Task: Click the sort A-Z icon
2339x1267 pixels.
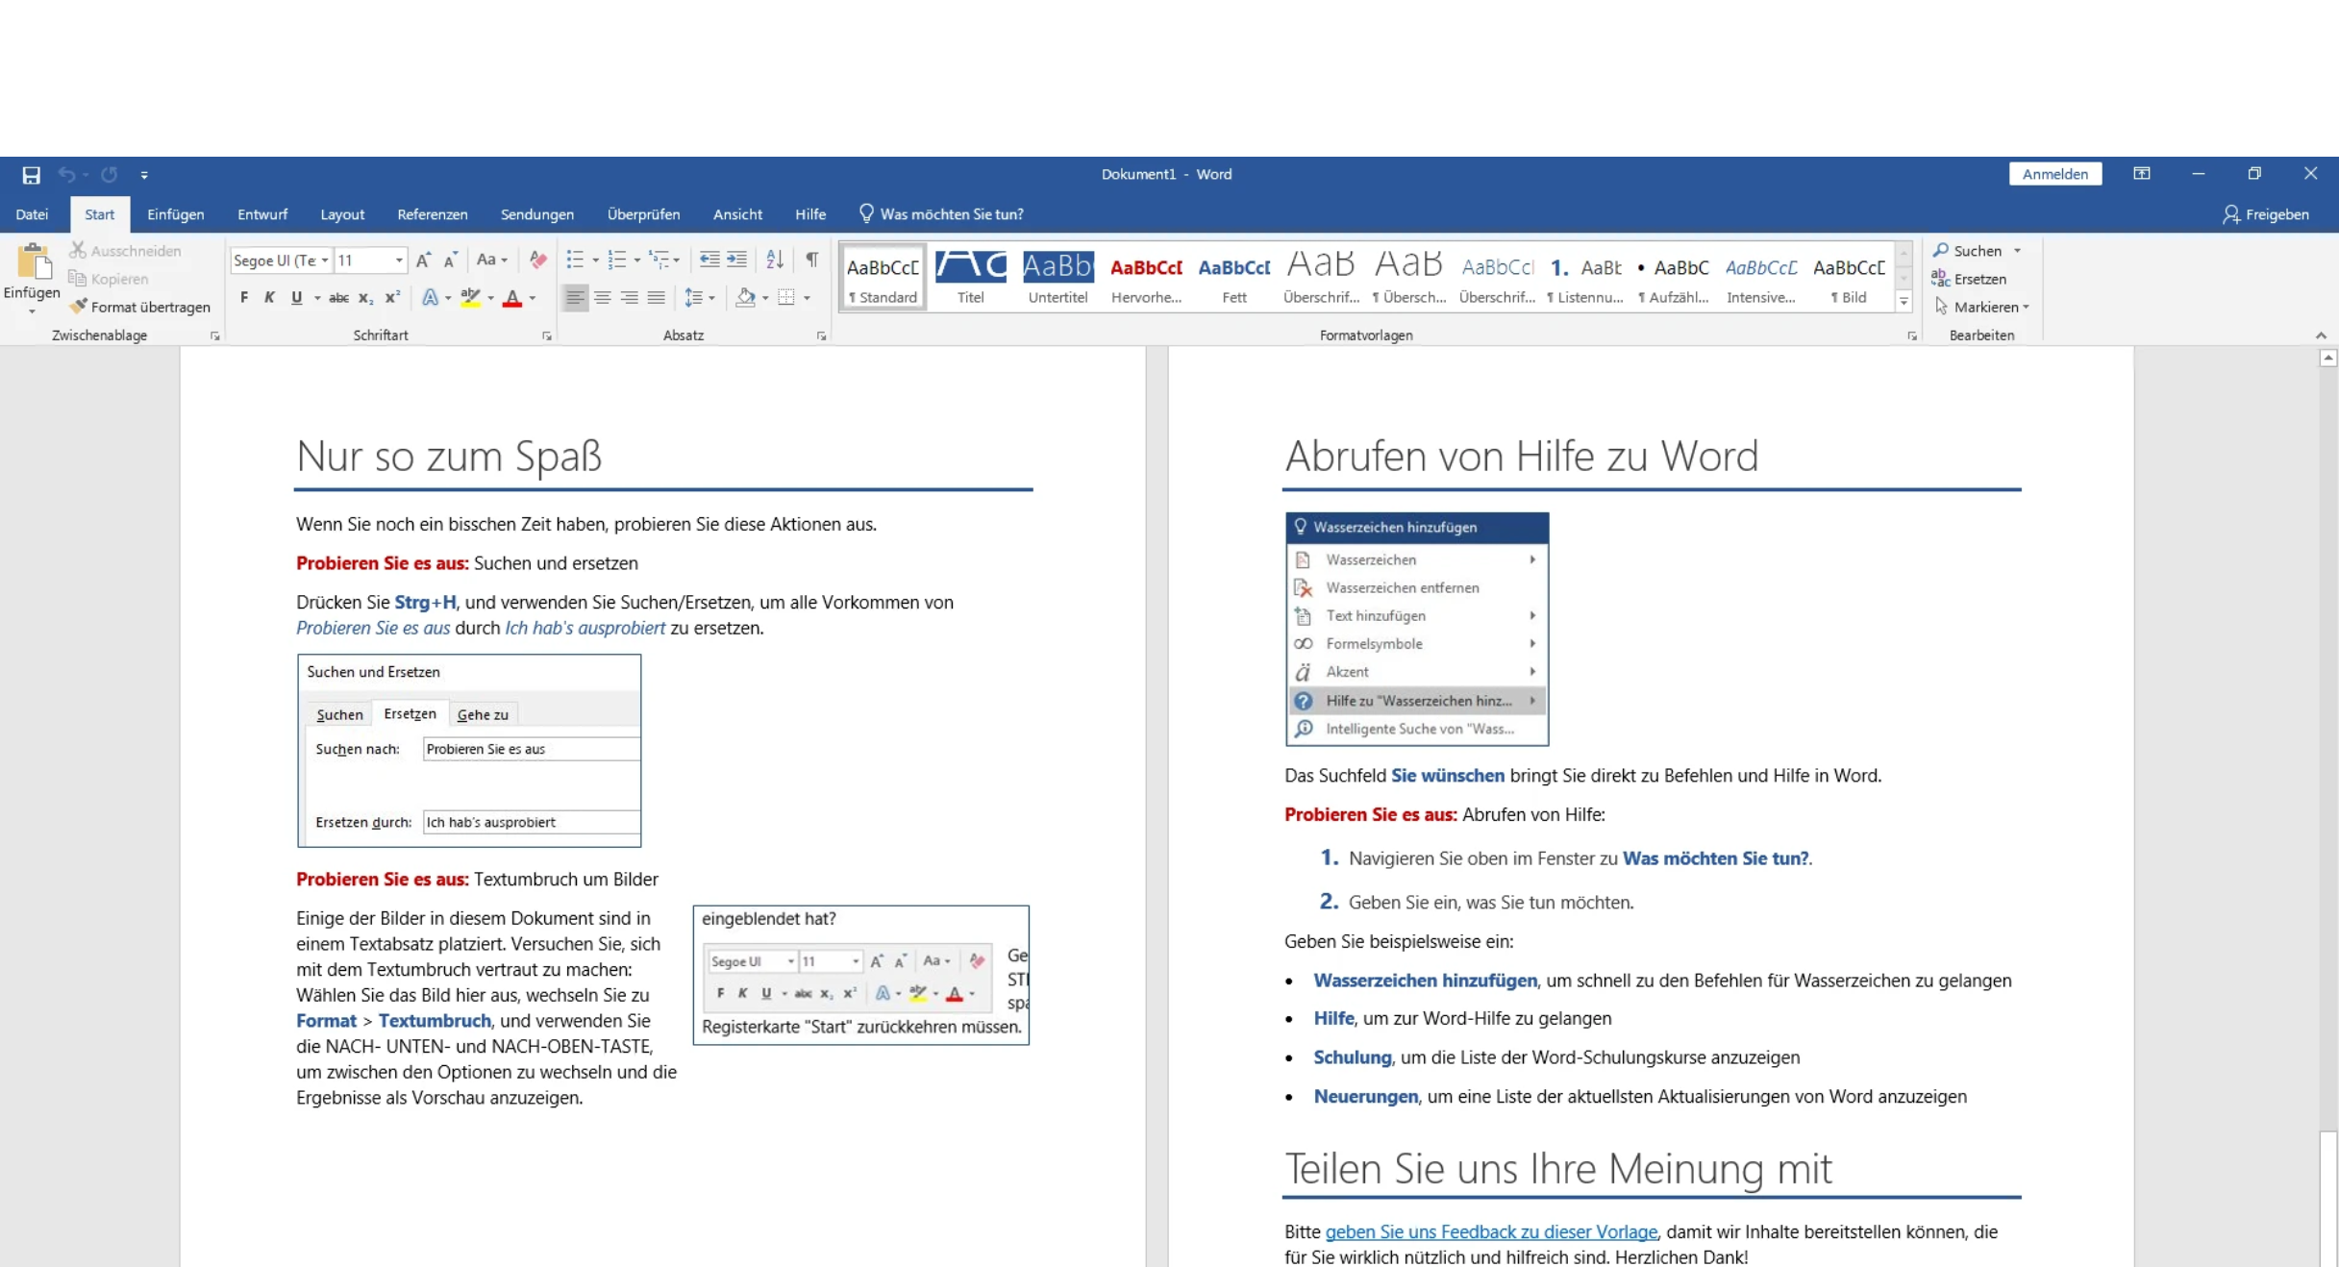Action: (x=775, y=260)
